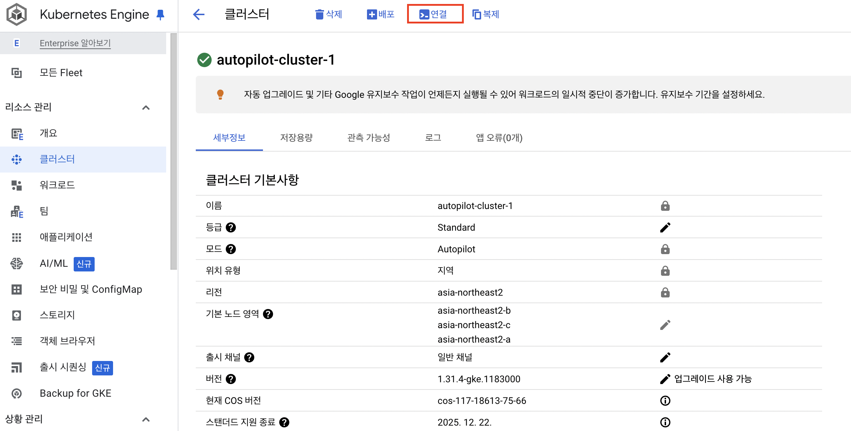The image size is (851, 431).
Task: Open the 팀 sidebar item
Action: click(44, 211)
